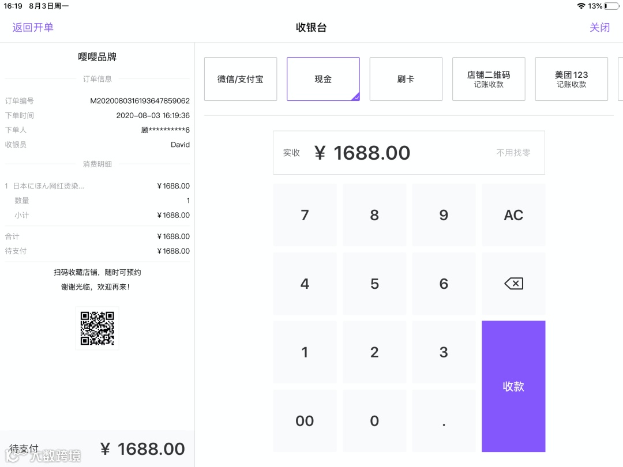The width and height of the screenshot is (623, 467).
Task: Focus the 实收 amount field
Action: point(409,152)
